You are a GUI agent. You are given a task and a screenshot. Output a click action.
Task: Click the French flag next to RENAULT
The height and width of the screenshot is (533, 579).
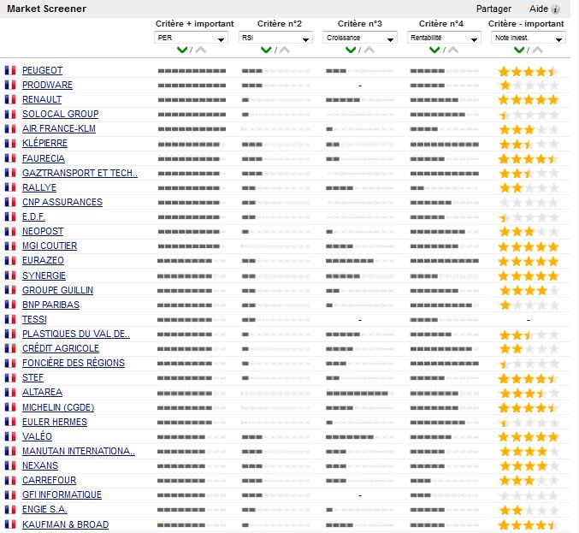tap(10, 99)
